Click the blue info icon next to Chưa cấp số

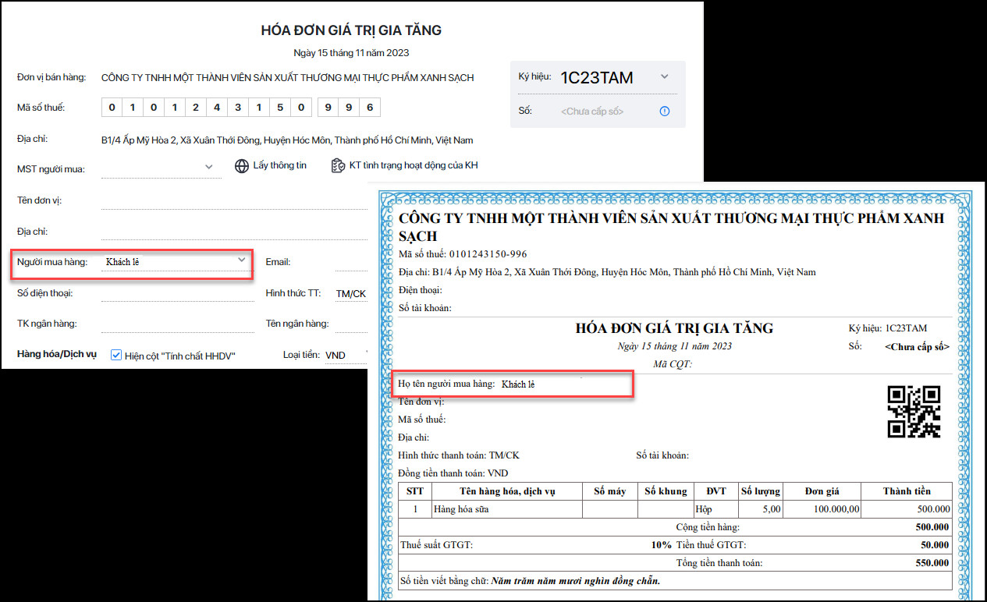point(664,111)
